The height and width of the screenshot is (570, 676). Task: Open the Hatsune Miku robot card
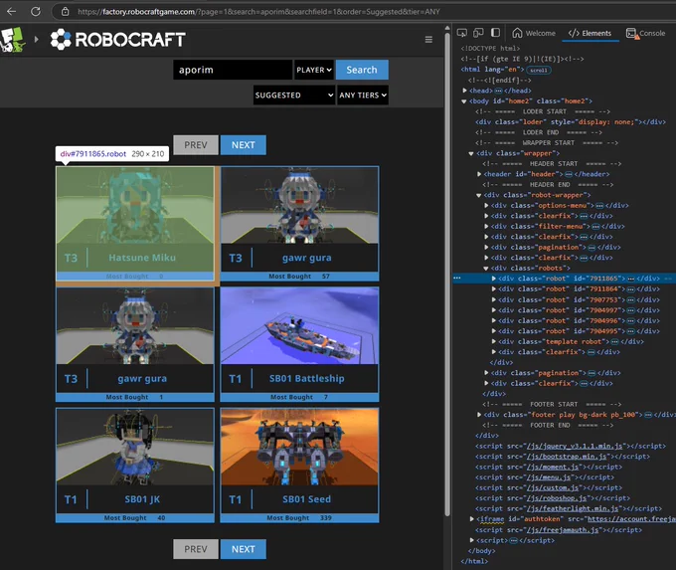[x=135, y=224]
